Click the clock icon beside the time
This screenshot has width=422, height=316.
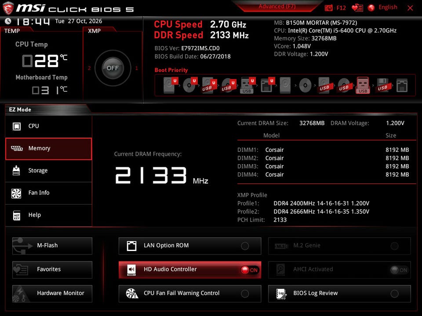click(8, 21)
